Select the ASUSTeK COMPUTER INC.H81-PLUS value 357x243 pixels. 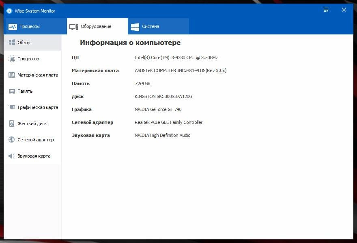point(181,70)
